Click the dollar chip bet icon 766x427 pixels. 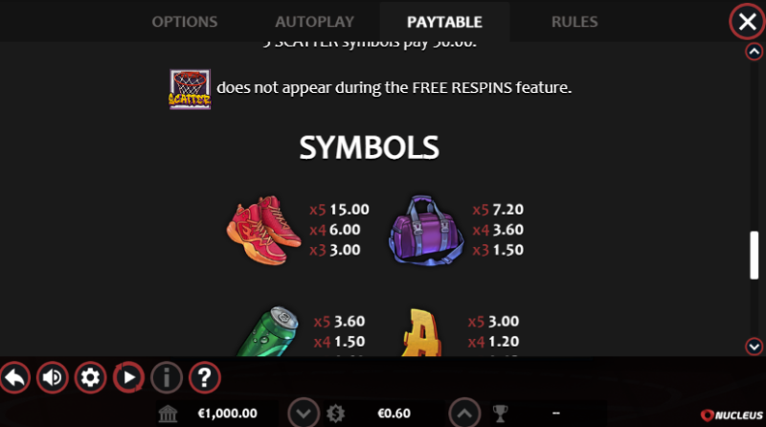click(336, 414)
